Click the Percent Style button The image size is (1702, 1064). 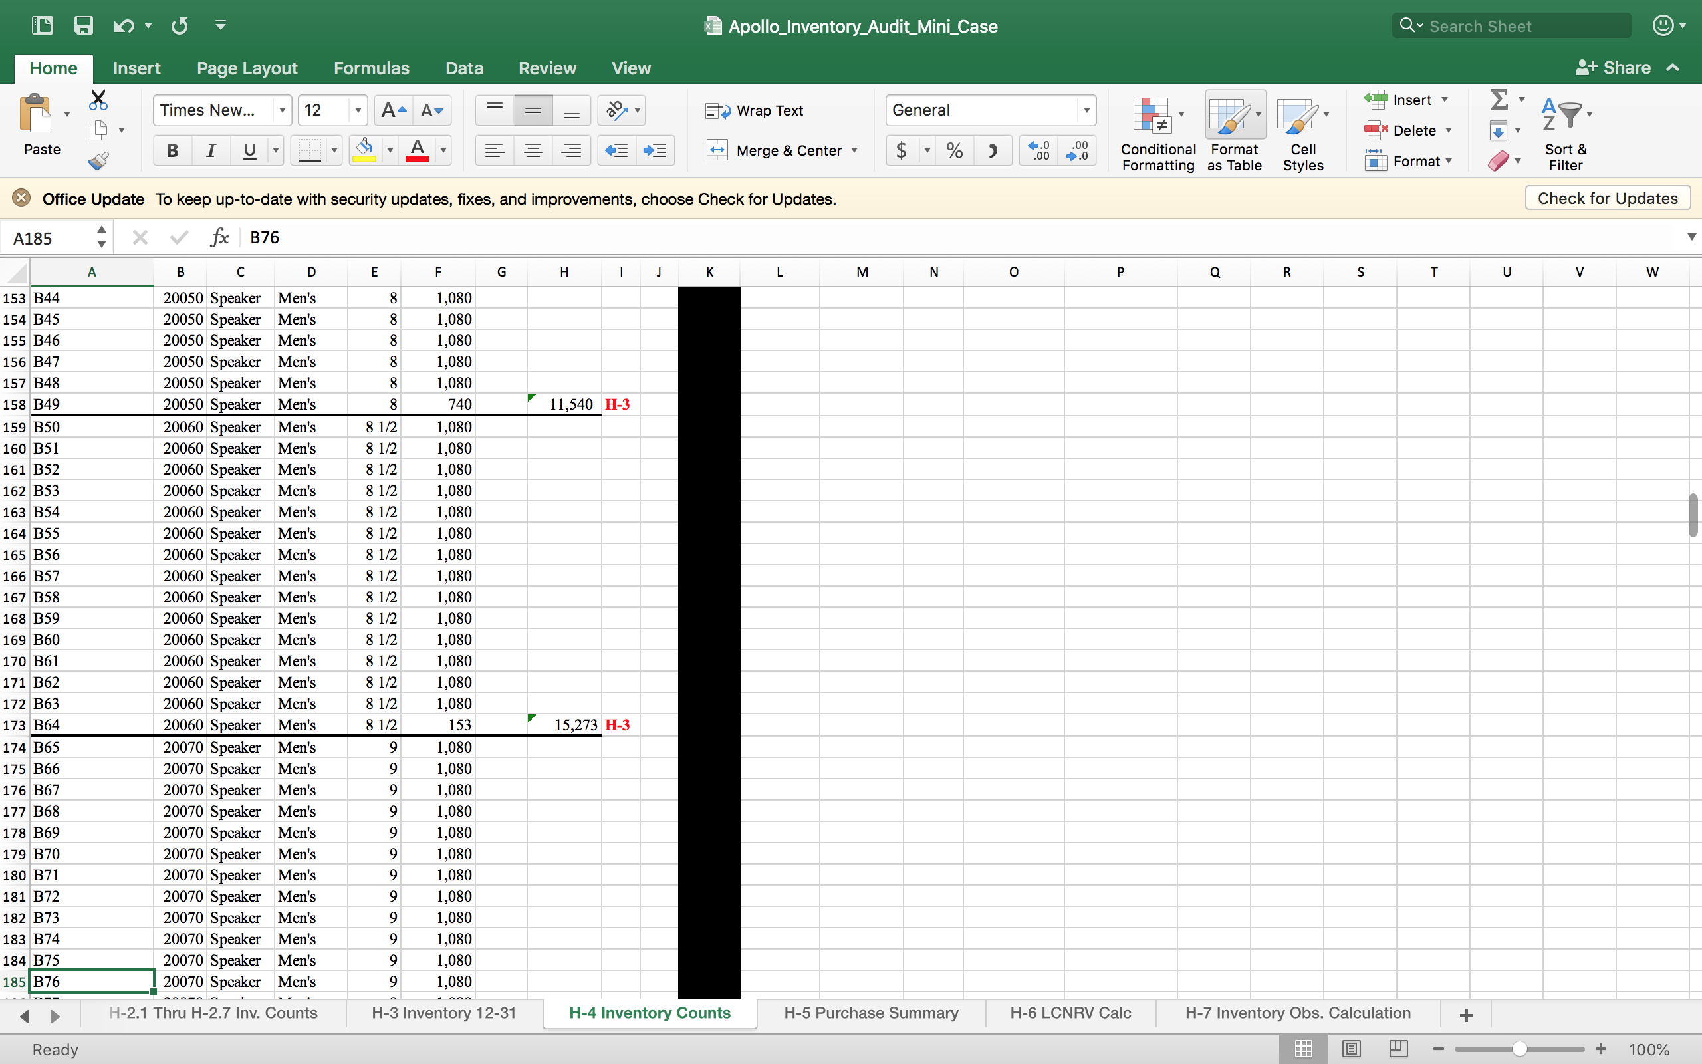click(x=953, y=150)
